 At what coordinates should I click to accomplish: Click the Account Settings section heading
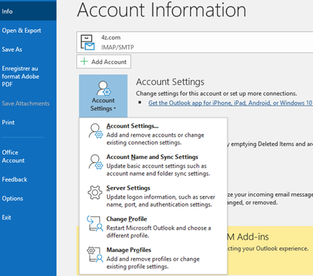170,82
